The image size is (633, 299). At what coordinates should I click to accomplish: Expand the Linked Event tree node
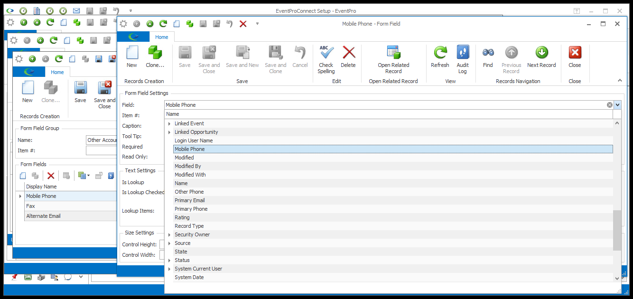(x=169, y=124)
